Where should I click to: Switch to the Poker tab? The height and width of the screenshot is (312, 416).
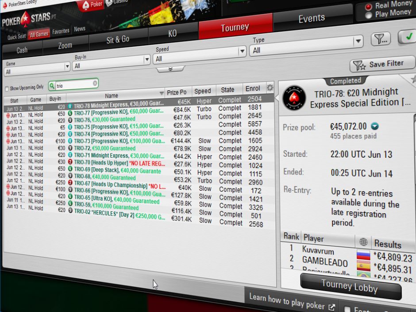click(92, 4)
